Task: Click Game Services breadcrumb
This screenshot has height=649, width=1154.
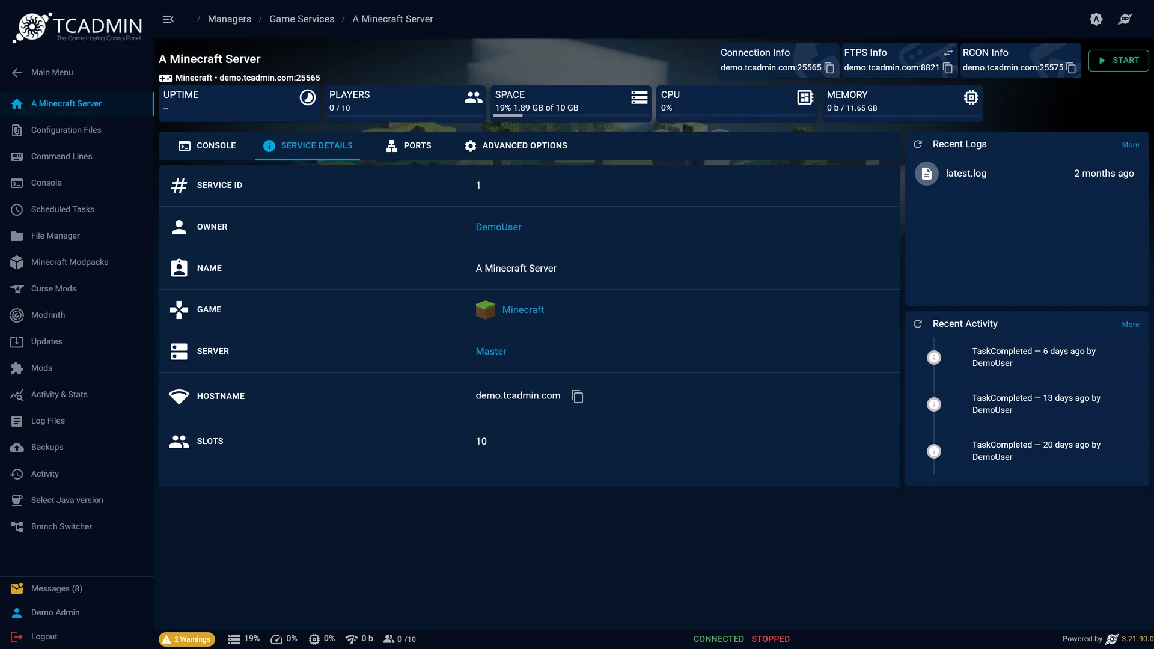Action: click(302, 19)
